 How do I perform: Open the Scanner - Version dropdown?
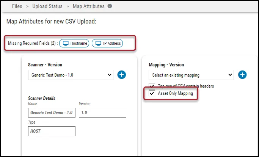coord(71,75)
